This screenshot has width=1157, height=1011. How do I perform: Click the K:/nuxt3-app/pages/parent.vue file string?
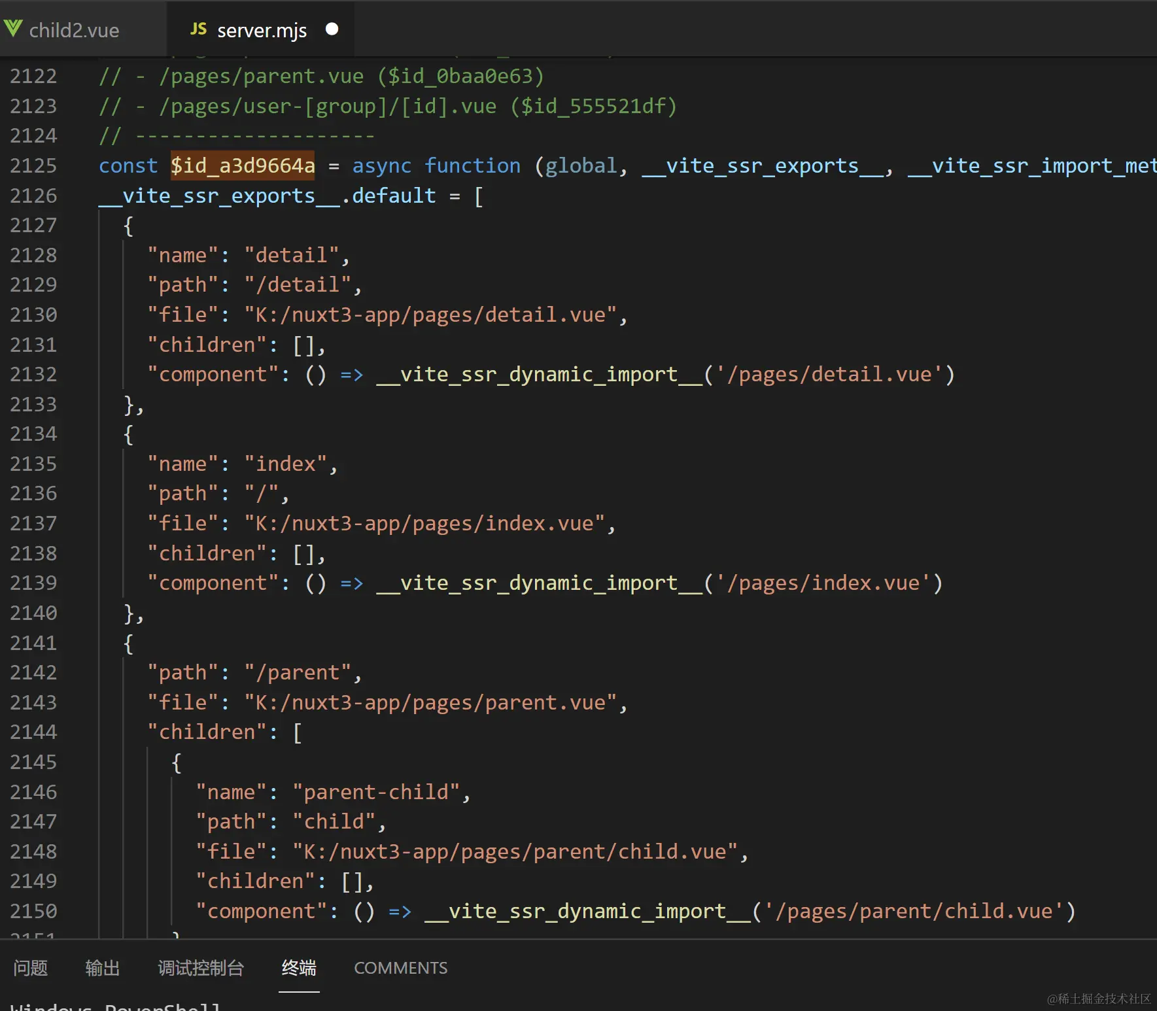pyautogui.click(x=430, y=703)
